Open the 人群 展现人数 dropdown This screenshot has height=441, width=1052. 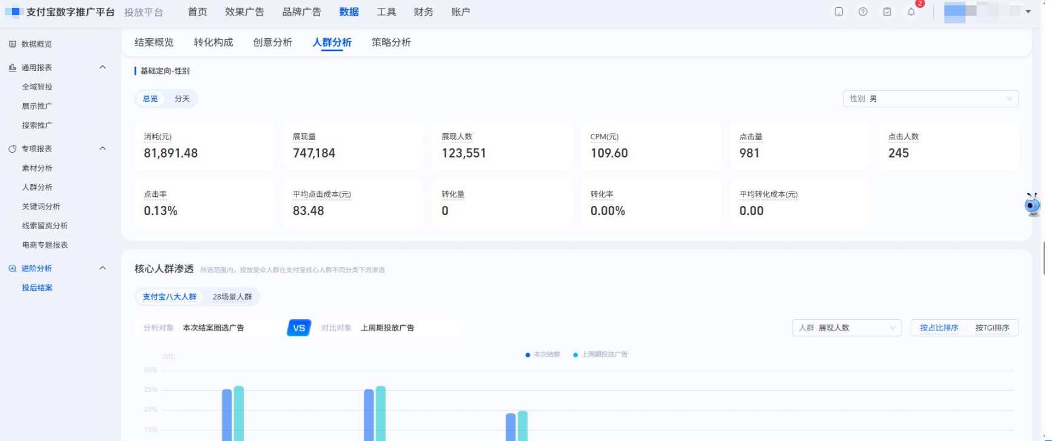point(847,328)
